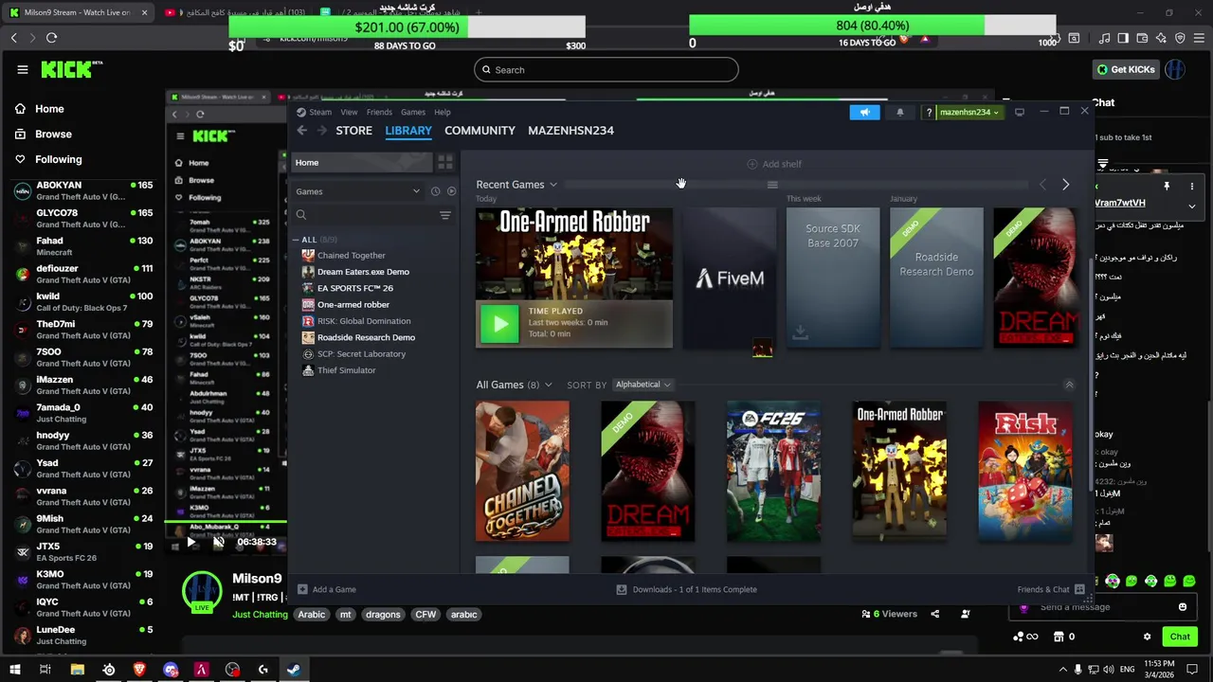
Task: Click Add shelf in Steam library
Action: pos(774,164)
